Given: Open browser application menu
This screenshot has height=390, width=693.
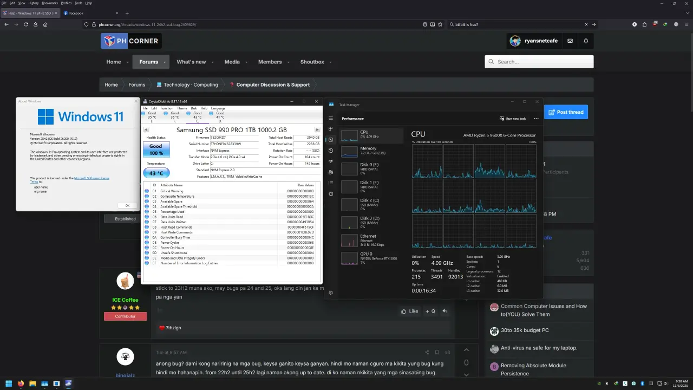Looking at the screenshot, I should coord(686,24).
